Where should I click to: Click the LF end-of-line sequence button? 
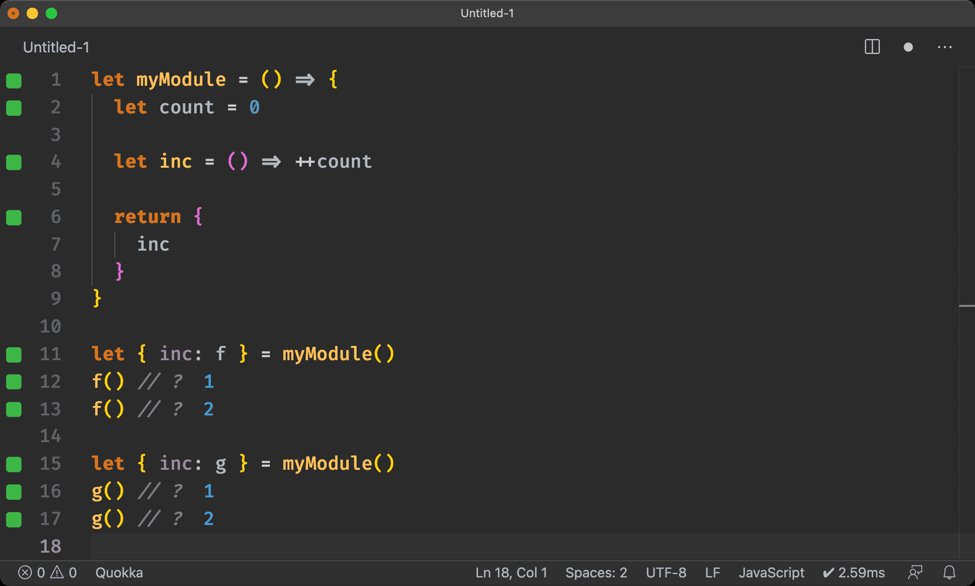712,572
